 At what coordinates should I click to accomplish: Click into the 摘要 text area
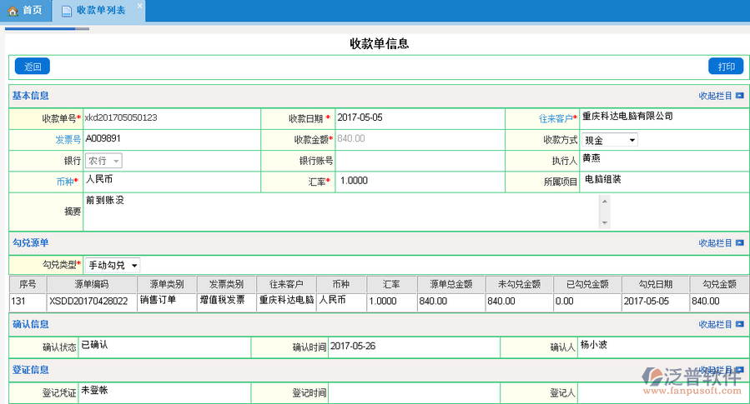(x=342, y=212)
